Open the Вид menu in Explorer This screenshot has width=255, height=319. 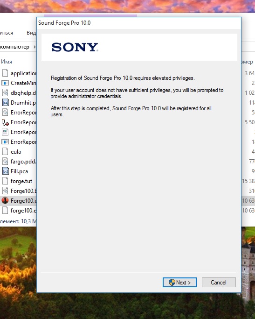click(x=31, y=33)
